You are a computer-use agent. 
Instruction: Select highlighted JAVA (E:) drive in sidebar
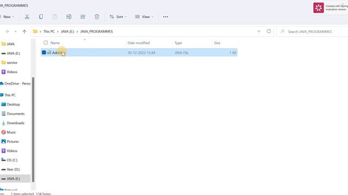(x=15, y=179)
